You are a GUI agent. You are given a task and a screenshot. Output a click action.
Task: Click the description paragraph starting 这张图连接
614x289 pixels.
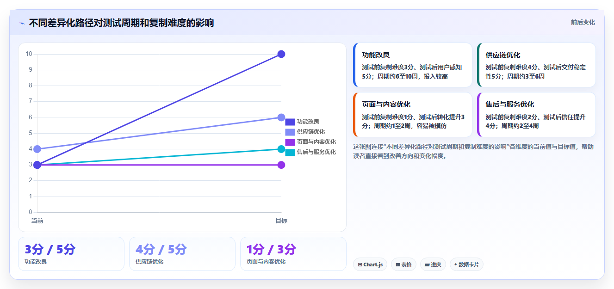[473, 151]
